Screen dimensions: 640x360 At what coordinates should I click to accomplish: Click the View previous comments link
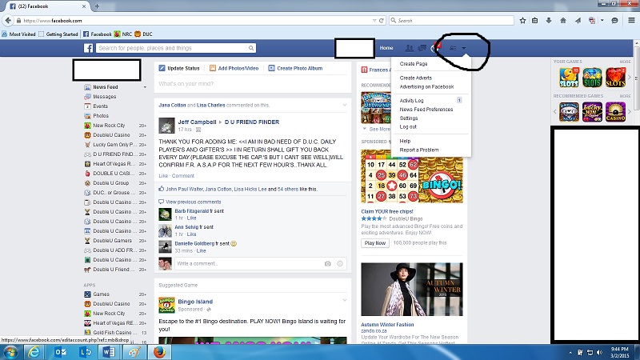192,202
